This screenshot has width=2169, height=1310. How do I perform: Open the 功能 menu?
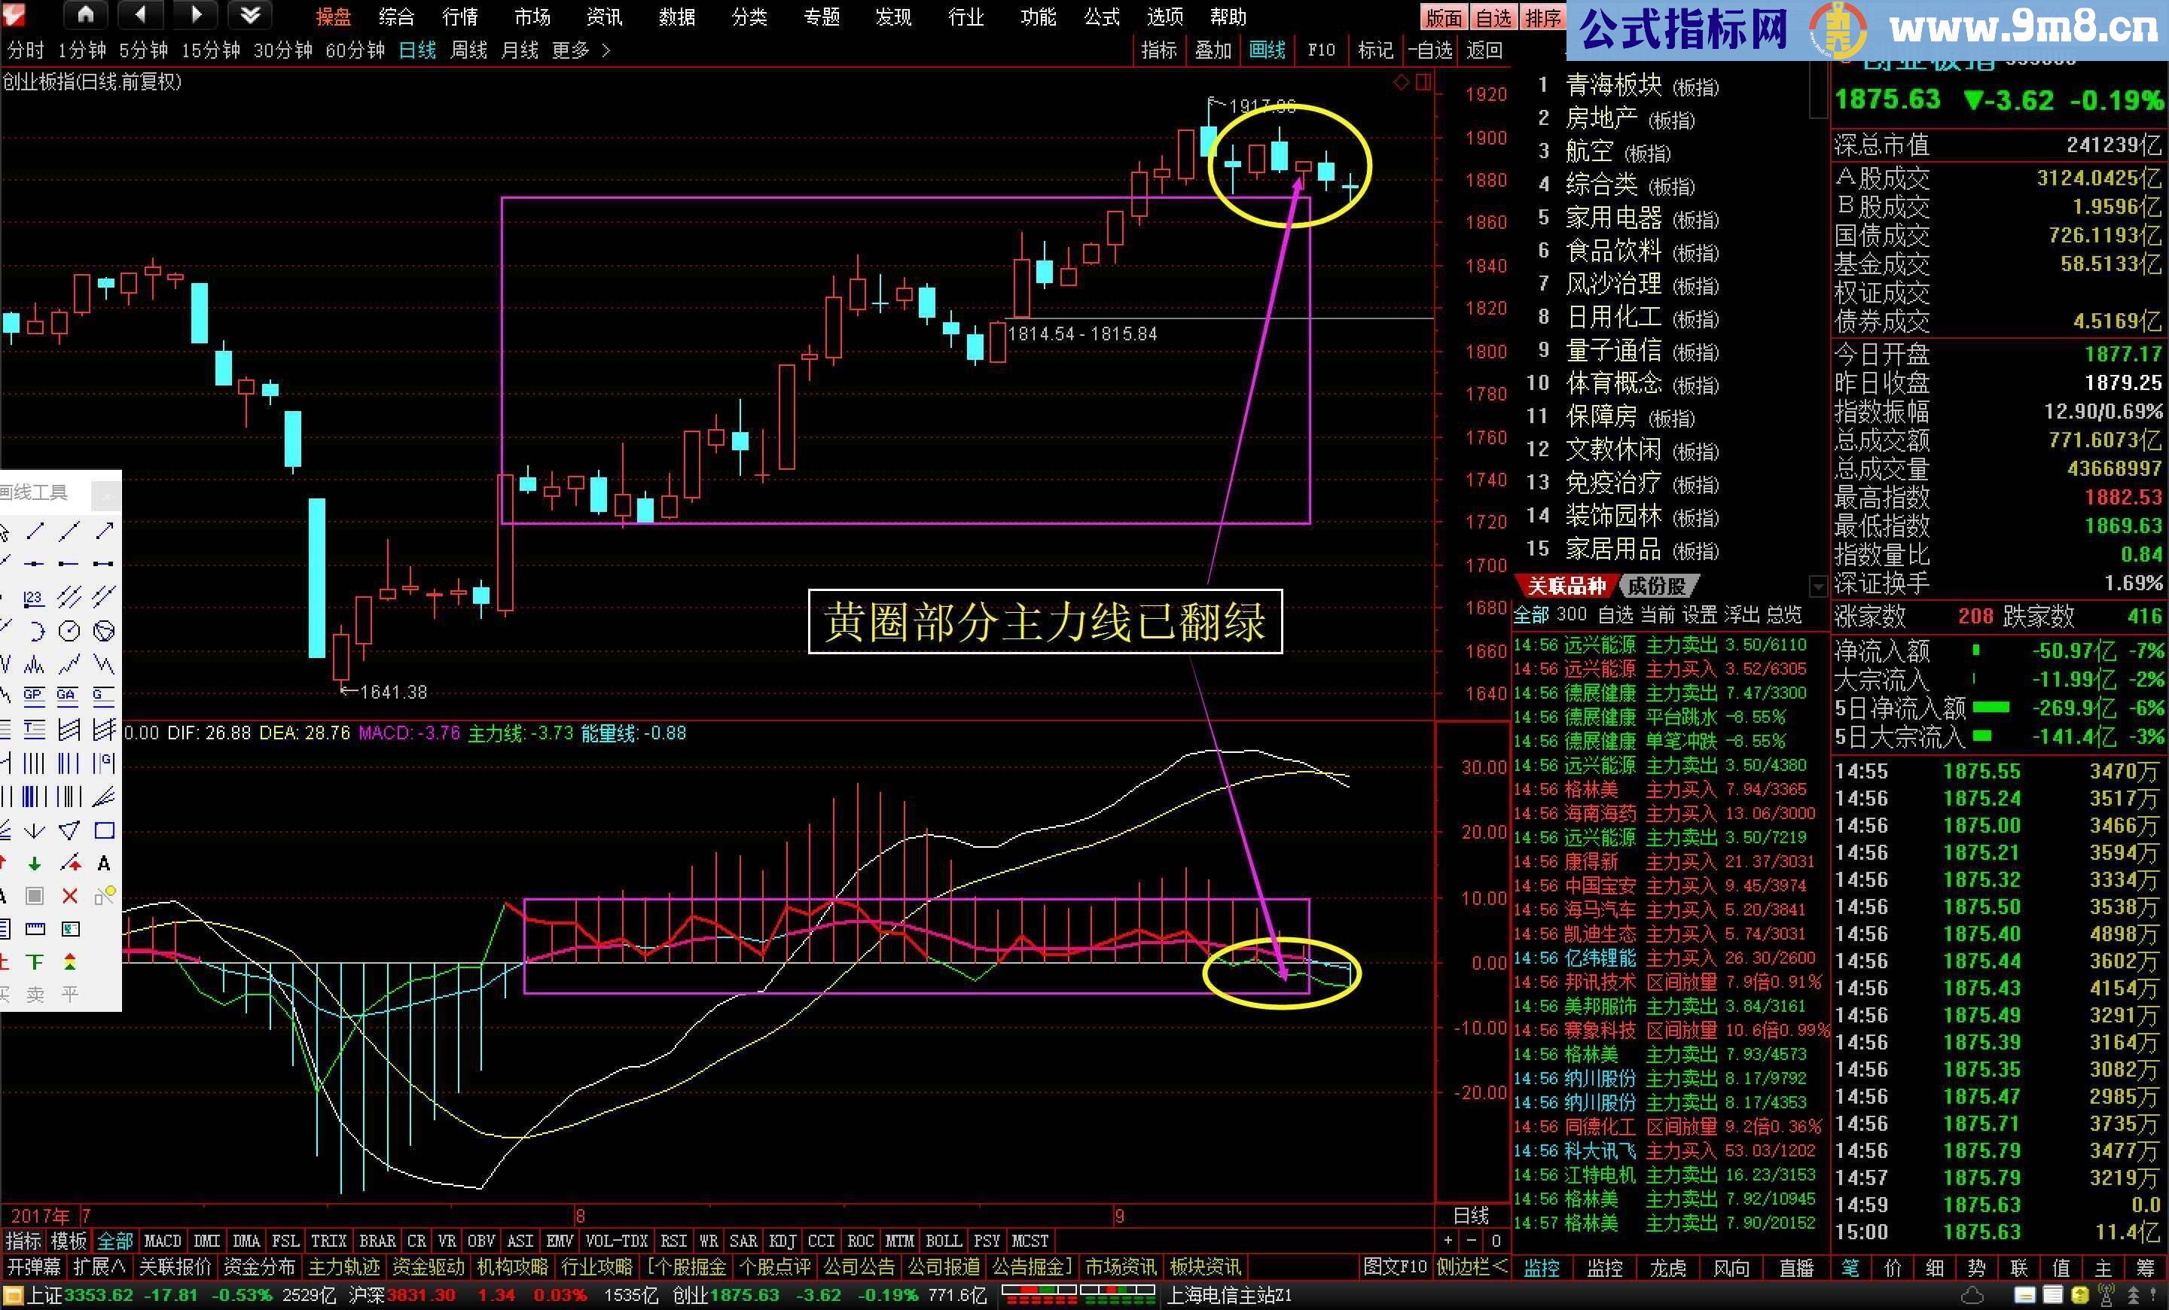[1039, 17]
